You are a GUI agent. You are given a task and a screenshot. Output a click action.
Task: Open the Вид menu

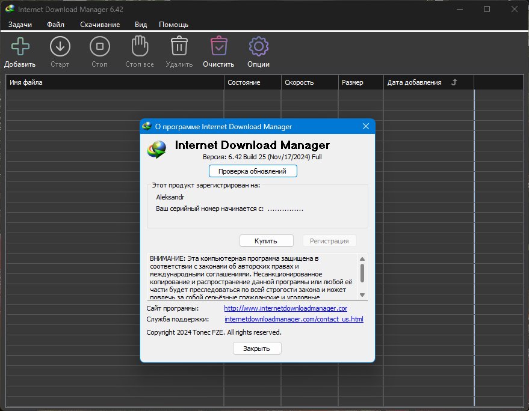pos(141,25)
